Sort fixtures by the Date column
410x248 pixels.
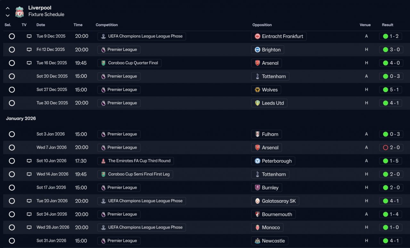pyautogui.click(x=41, y=25)
